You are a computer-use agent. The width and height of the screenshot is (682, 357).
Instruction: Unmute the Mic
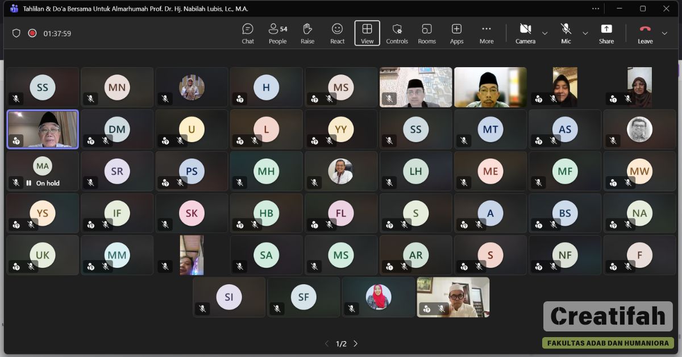[x=565, y=33]
